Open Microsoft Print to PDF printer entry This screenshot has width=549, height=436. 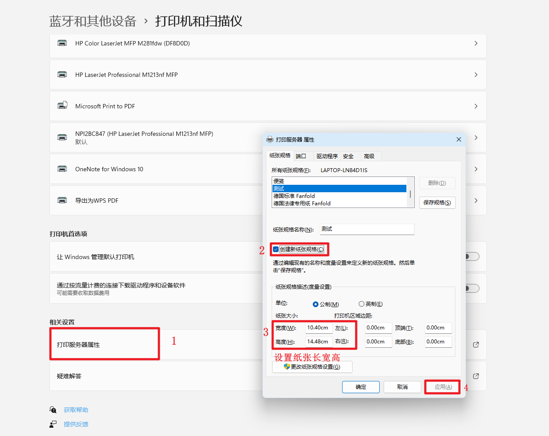click(x=268, y=106)
